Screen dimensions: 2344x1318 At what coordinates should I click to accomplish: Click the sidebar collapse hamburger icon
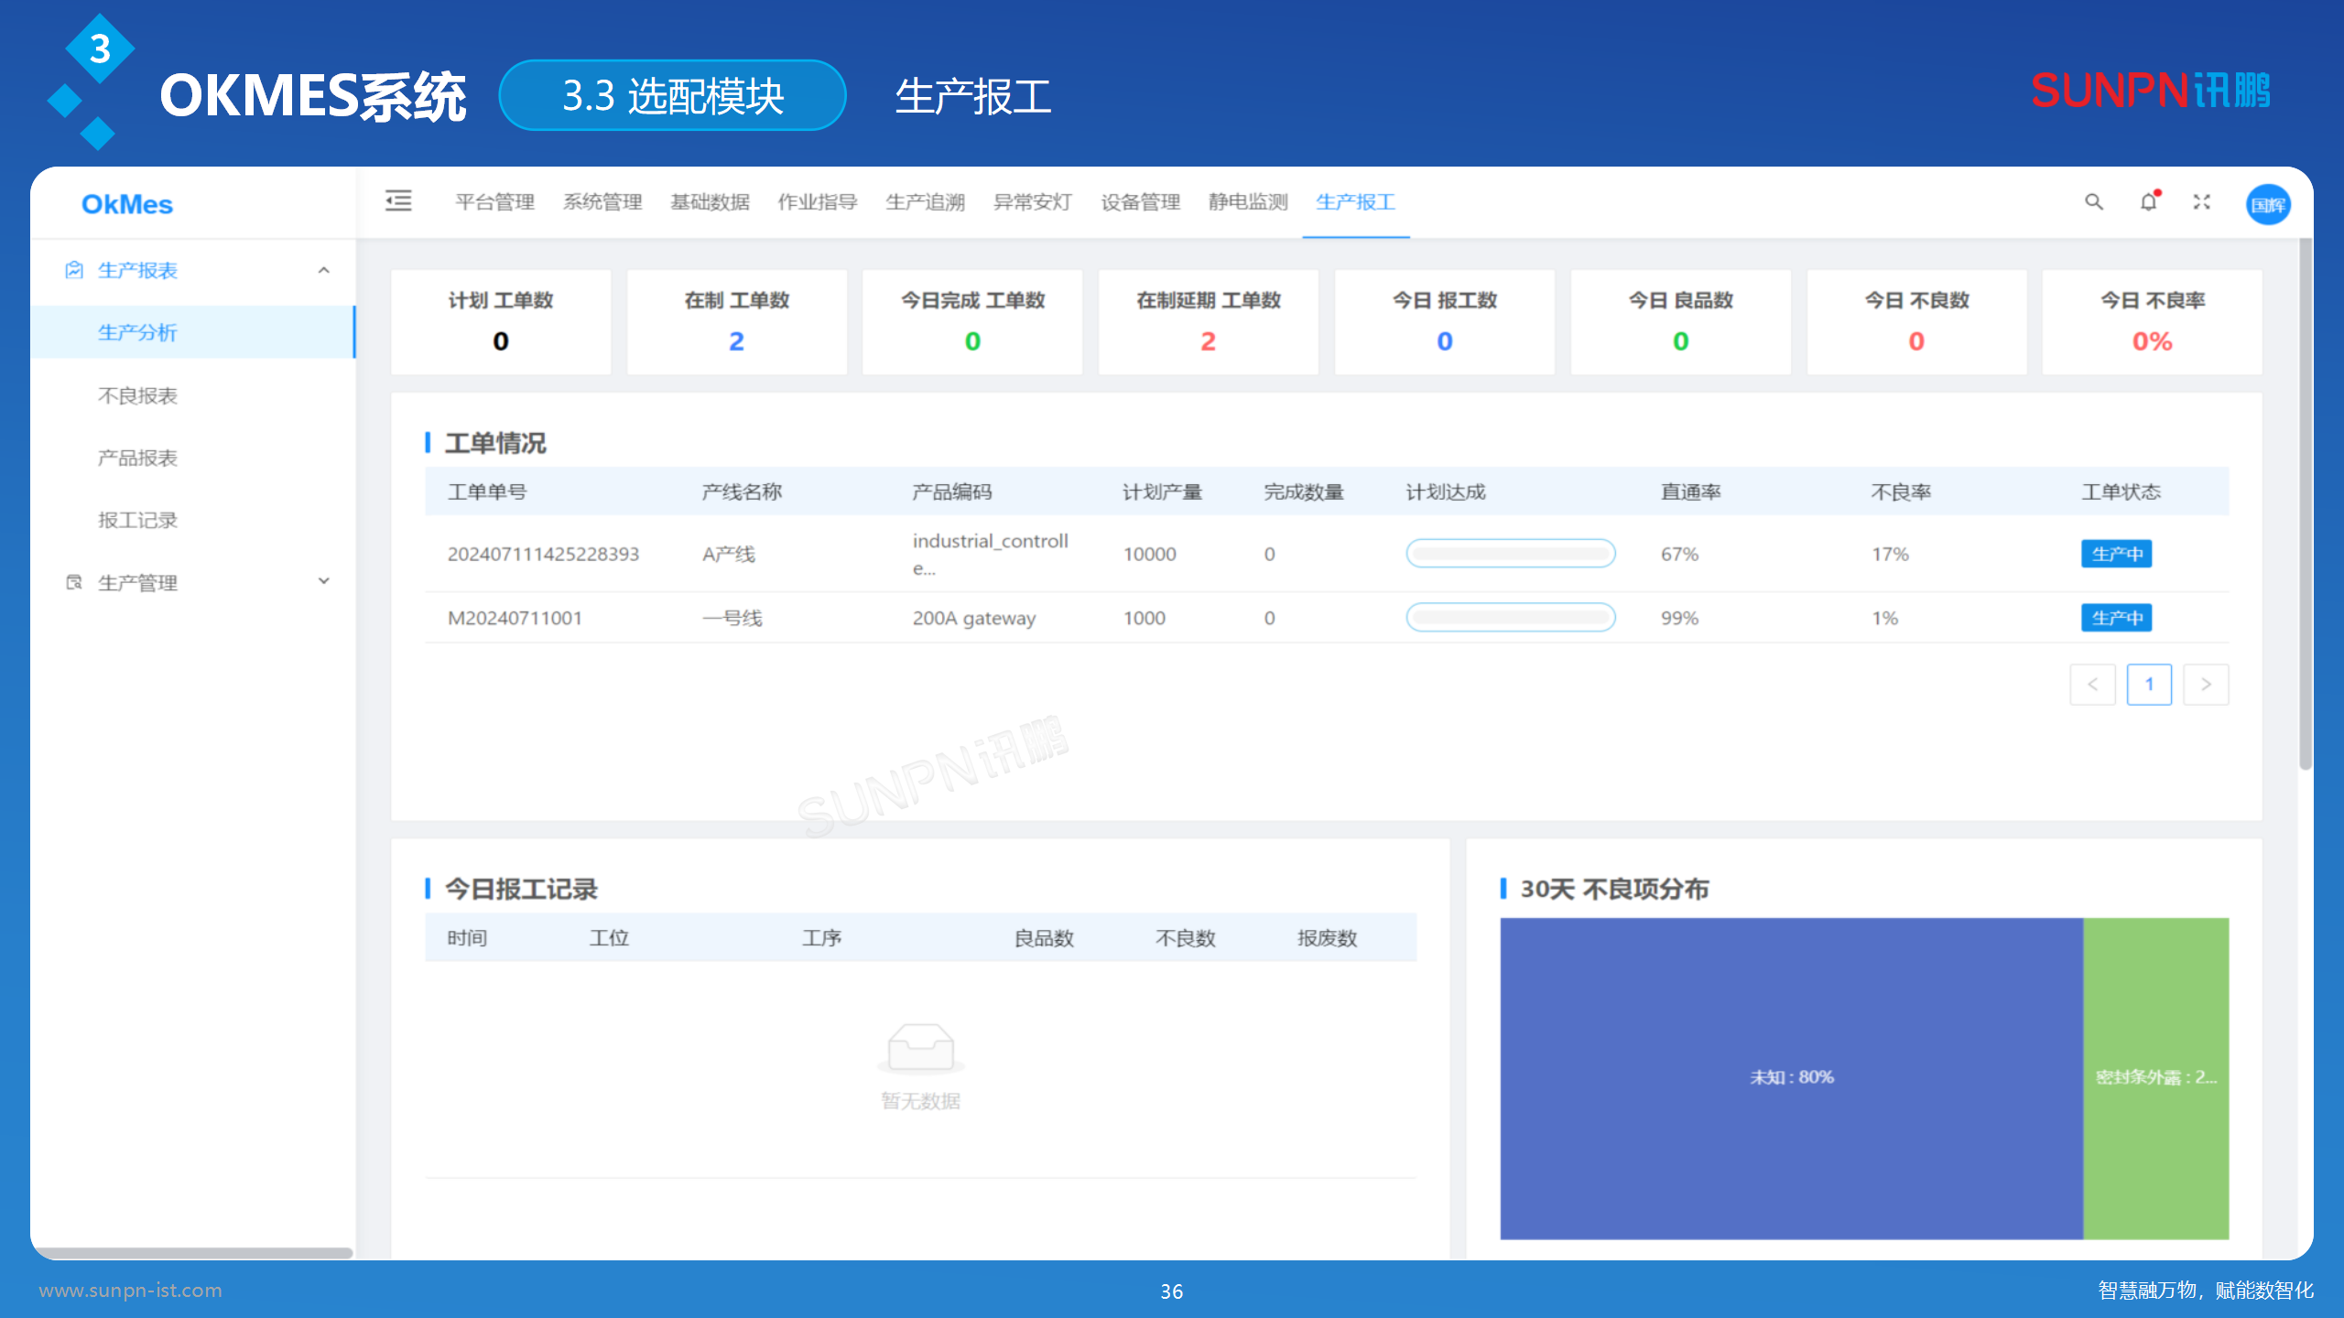click(398, 200)
